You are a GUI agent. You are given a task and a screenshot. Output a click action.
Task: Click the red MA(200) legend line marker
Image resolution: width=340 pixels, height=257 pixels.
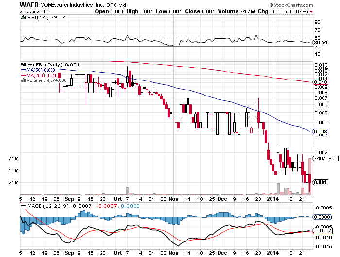coord(23,75)
